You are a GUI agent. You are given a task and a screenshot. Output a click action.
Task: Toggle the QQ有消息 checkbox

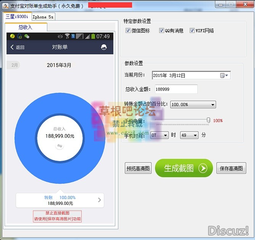tap(161, 31)
